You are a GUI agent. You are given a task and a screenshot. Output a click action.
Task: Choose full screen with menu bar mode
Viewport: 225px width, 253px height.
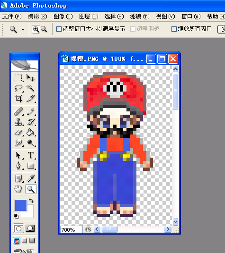click(25, 241)
